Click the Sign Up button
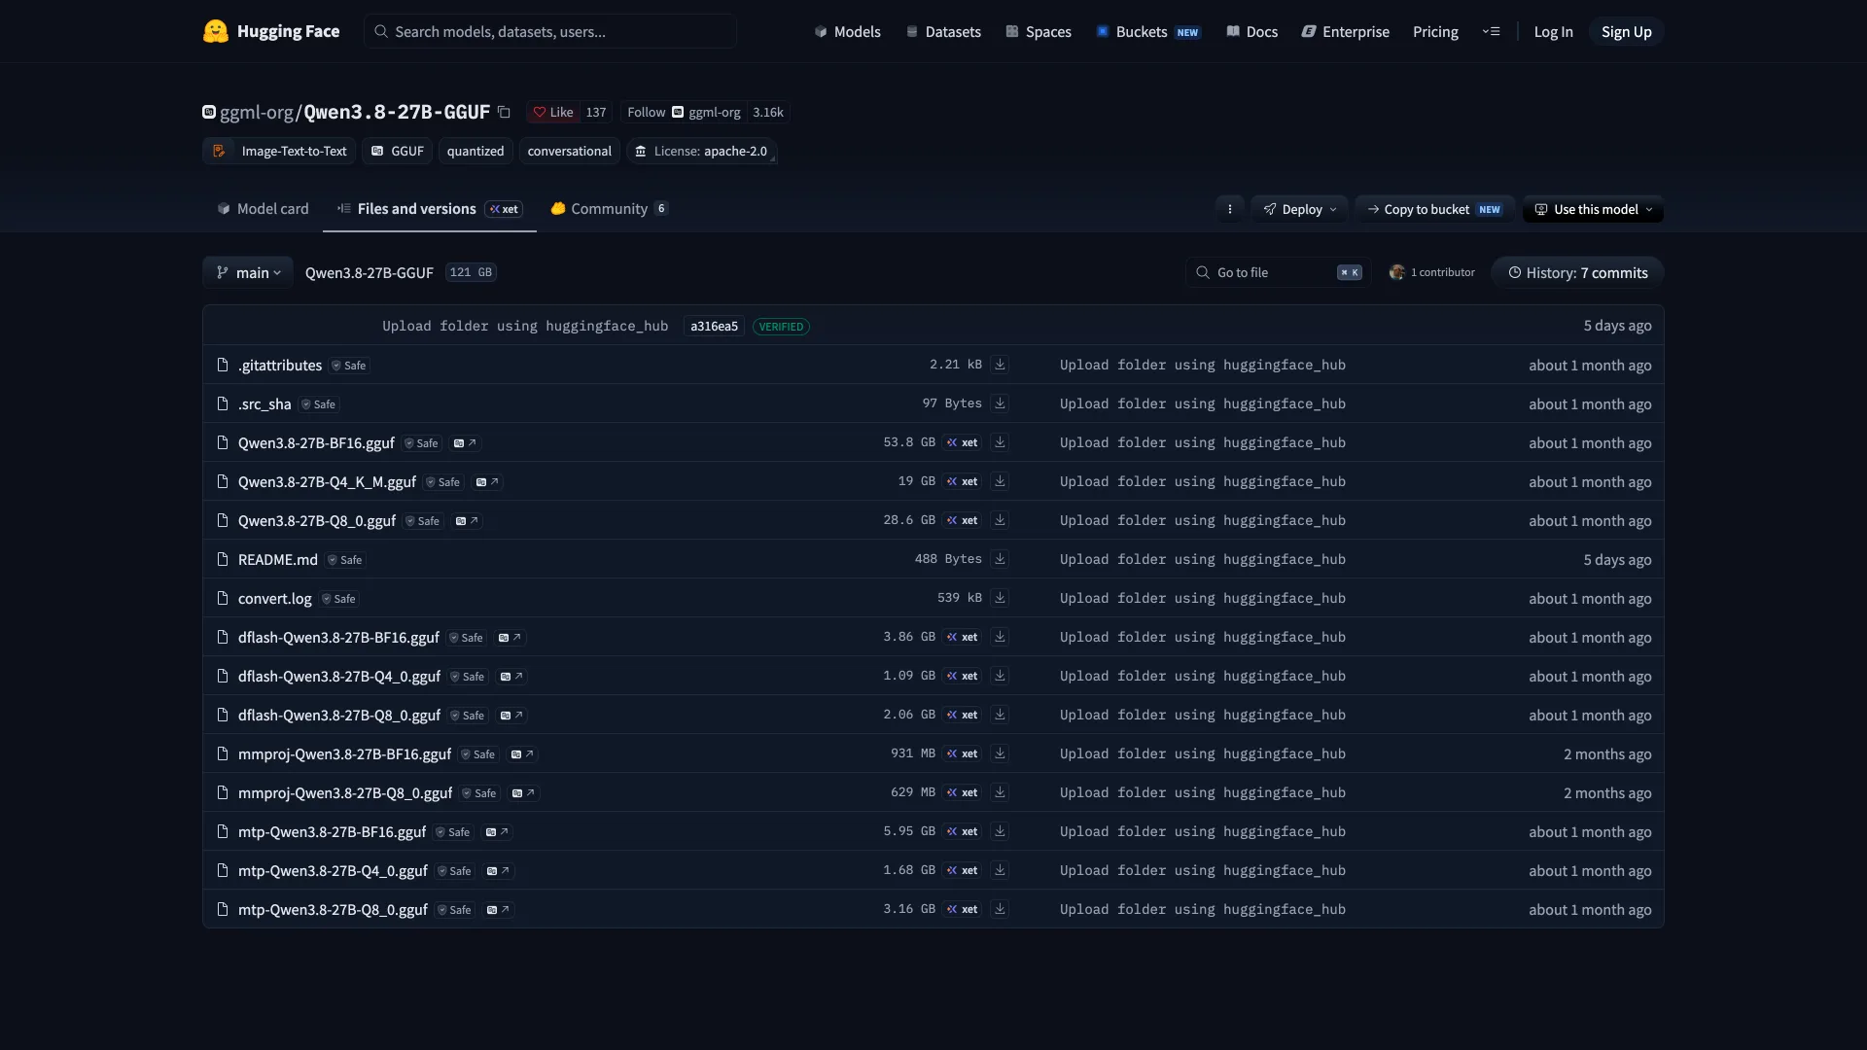1867x1050 pixels. [1626, 31]
